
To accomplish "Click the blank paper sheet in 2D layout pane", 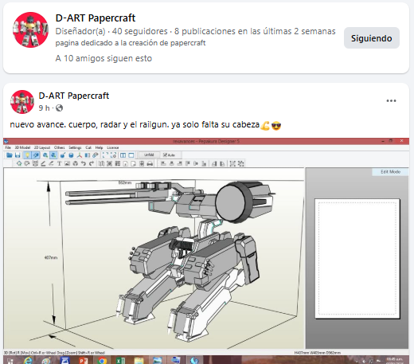I will point(357,258).
